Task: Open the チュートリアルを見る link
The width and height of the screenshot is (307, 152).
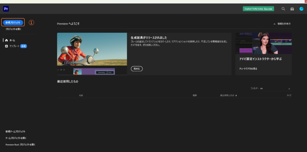Action: [x=248, y=69]
